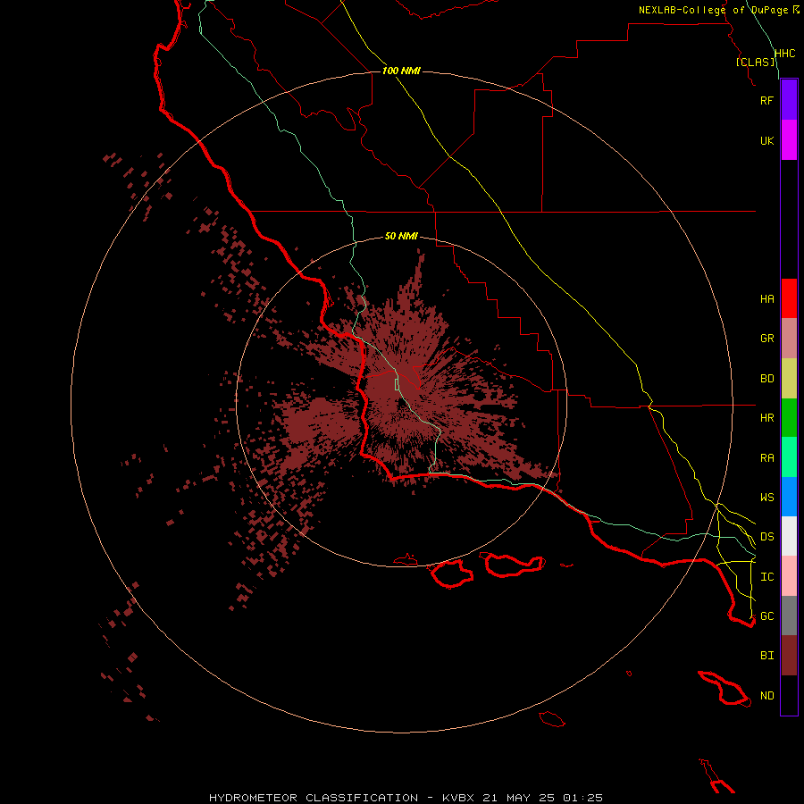Click the [CLAS] label
Viewport: 804px width, 804px height.
pos(755,62)
